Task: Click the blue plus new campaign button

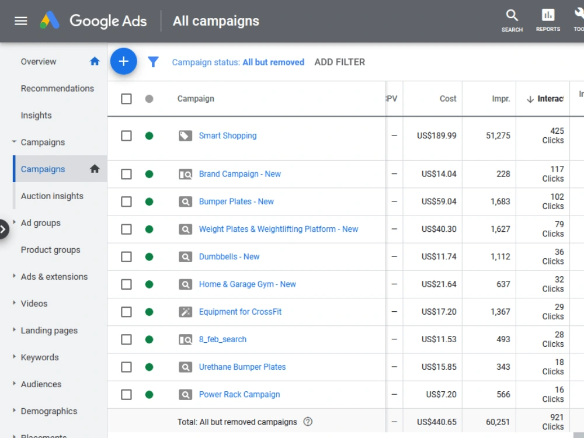Action: click(x=123, y=61)
